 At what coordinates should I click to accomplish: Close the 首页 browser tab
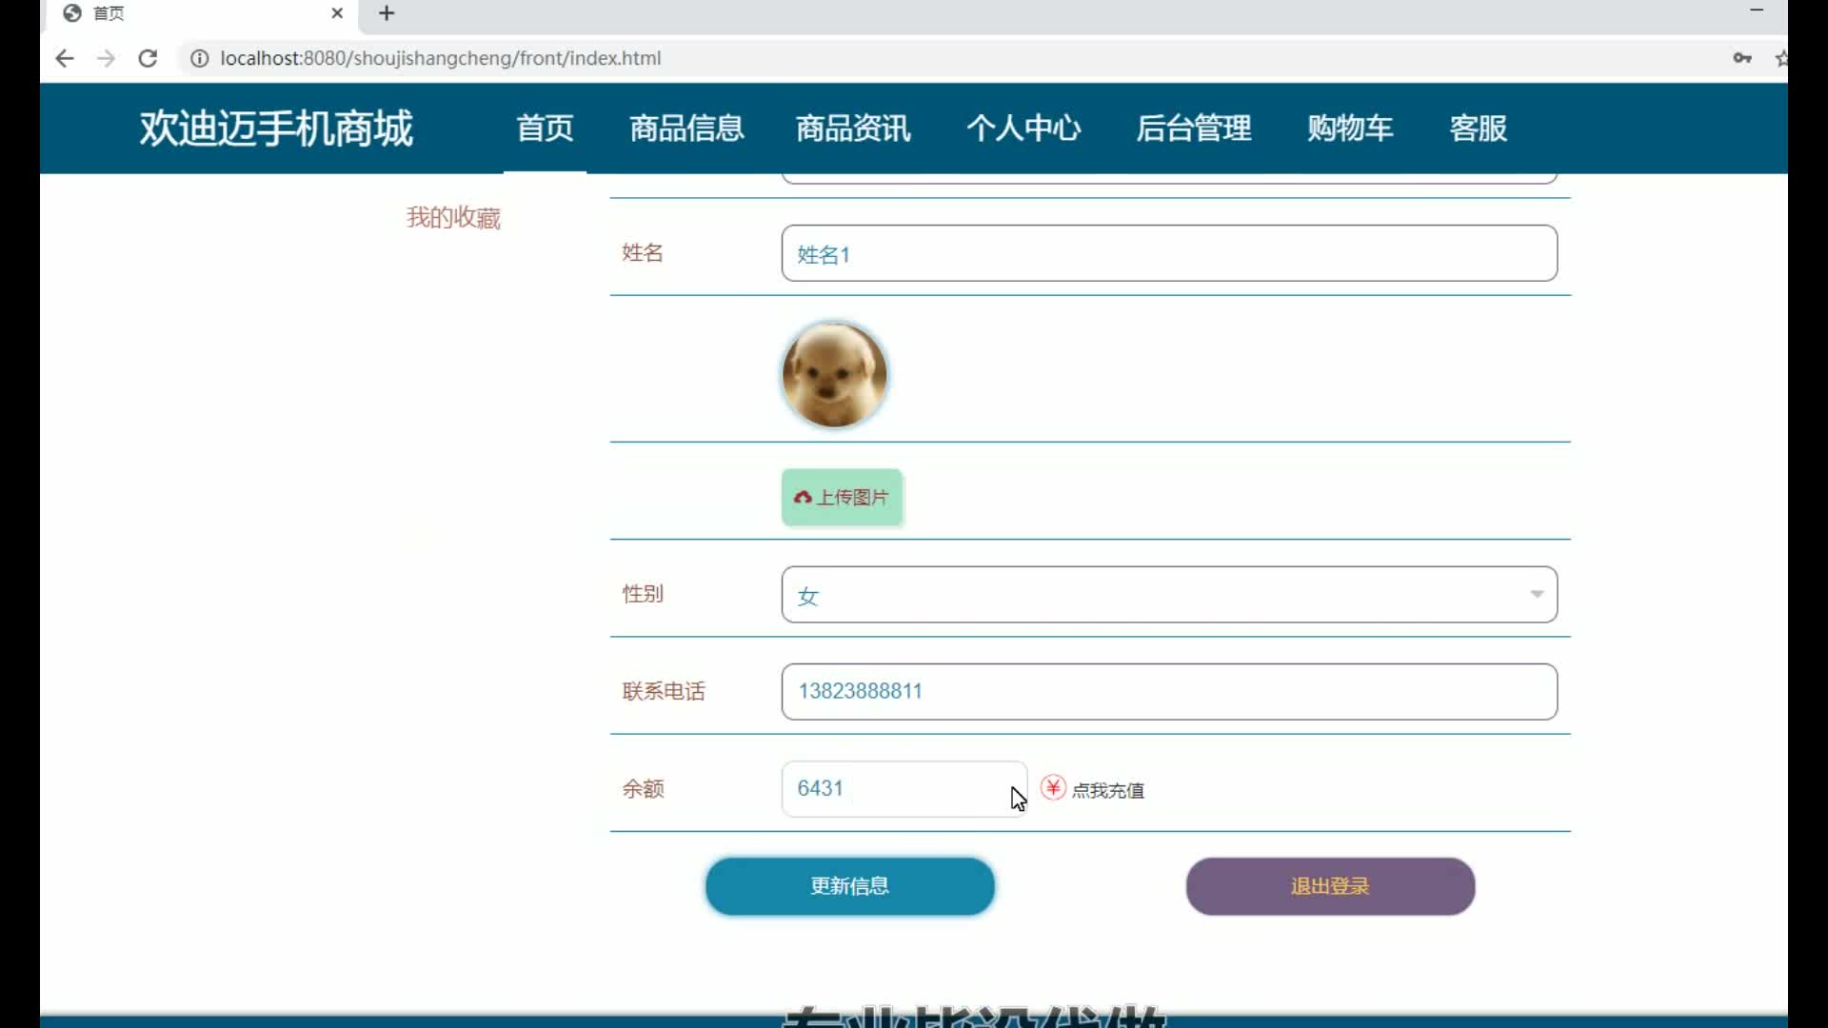337,13
